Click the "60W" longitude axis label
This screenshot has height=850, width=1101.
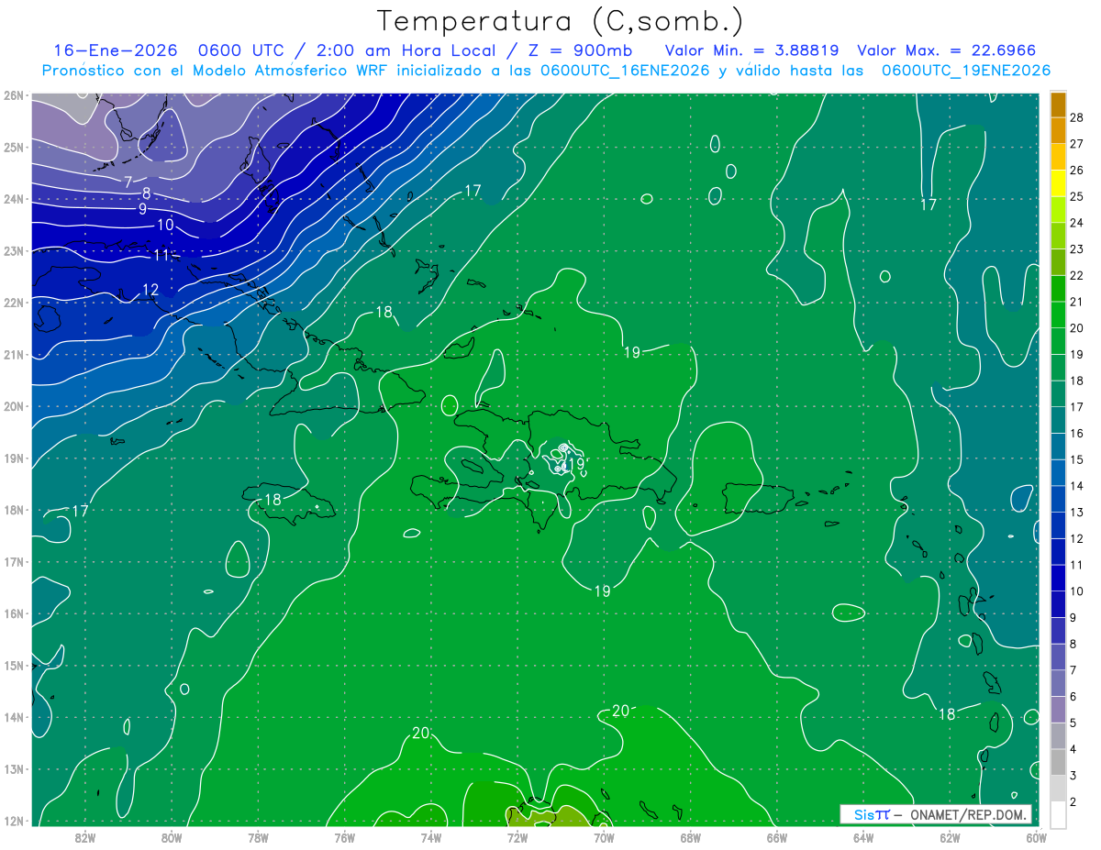[x=1036, y=837]
